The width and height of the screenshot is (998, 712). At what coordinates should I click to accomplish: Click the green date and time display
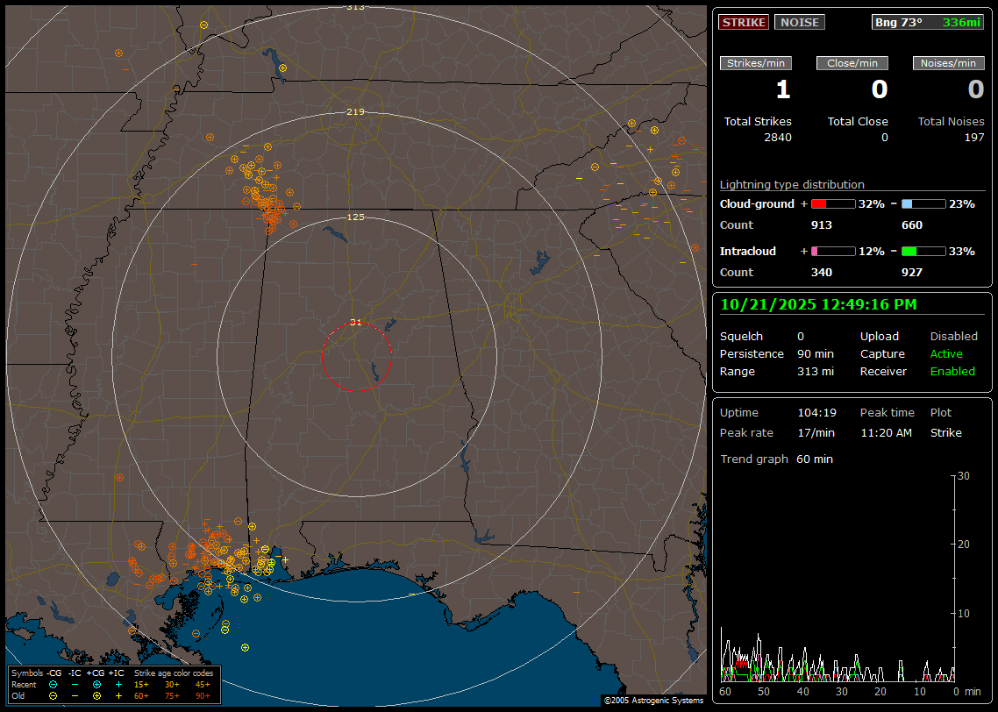818,305
